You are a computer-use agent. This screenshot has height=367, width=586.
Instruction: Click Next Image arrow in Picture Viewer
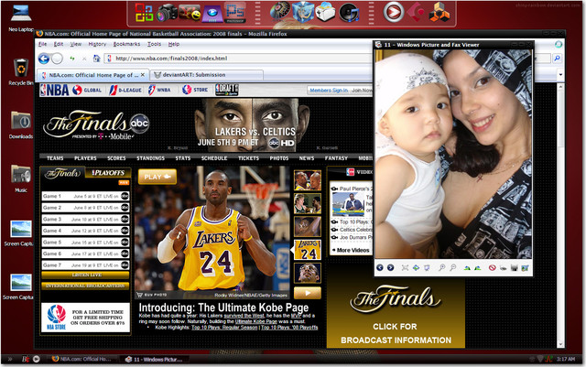pyautogui.click(x=391, y=267)
